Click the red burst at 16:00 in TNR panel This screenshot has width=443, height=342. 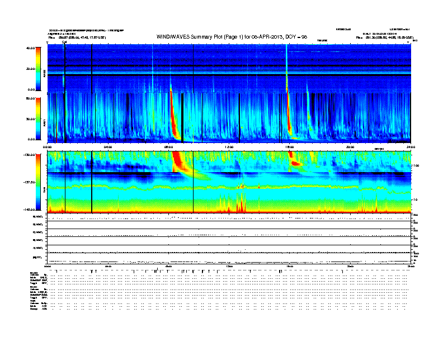(x=295, y=164)
